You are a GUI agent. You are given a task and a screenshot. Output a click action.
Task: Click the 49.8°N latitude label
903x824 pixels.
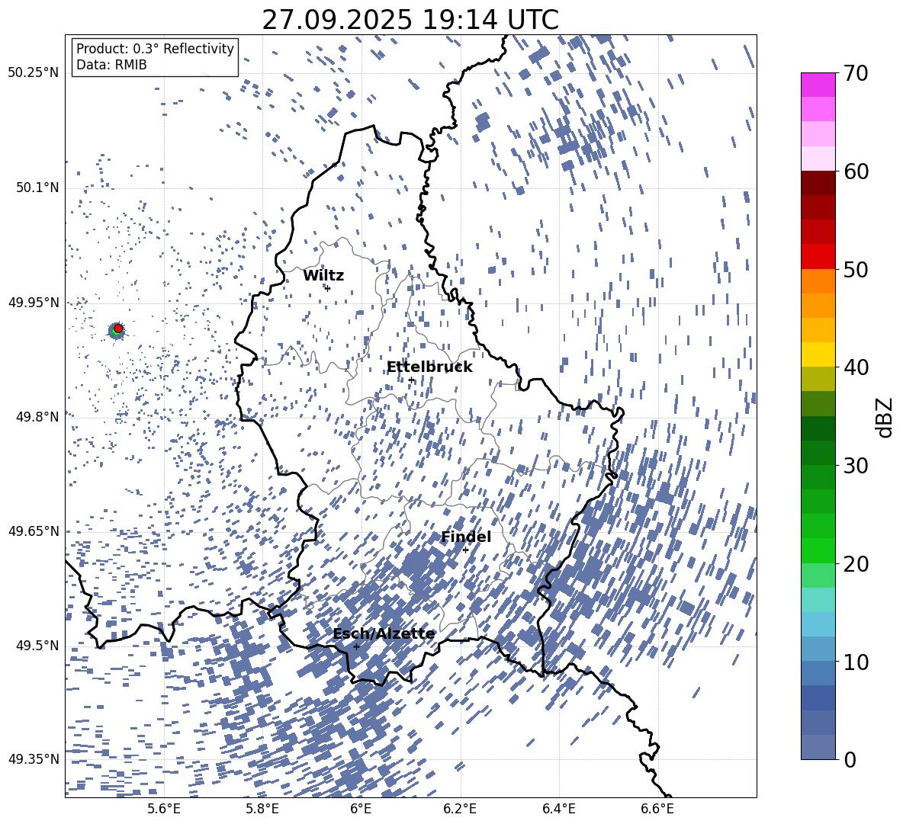[37, 417]
